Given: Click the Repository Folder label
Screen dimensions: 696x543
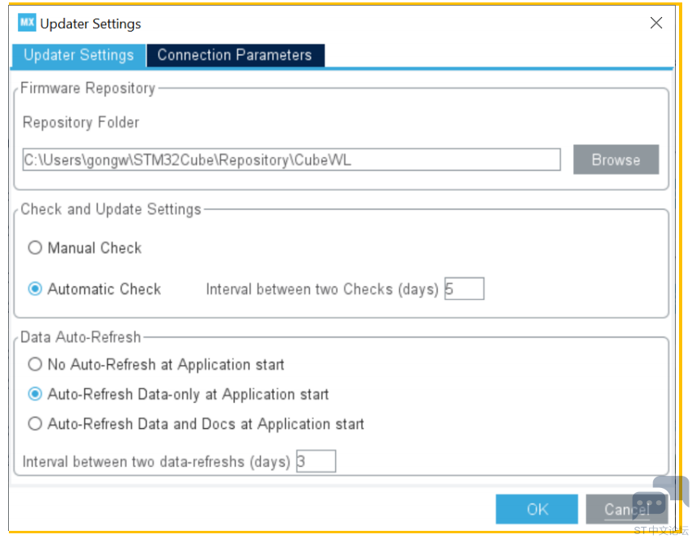Looking at the screenshot, I should tap(81, 122).
